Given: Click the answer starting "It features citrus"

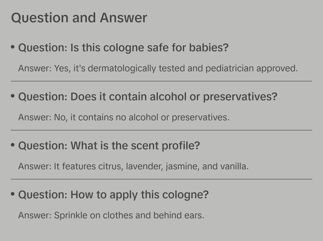Looking at the screenshot, I should 133,166.
